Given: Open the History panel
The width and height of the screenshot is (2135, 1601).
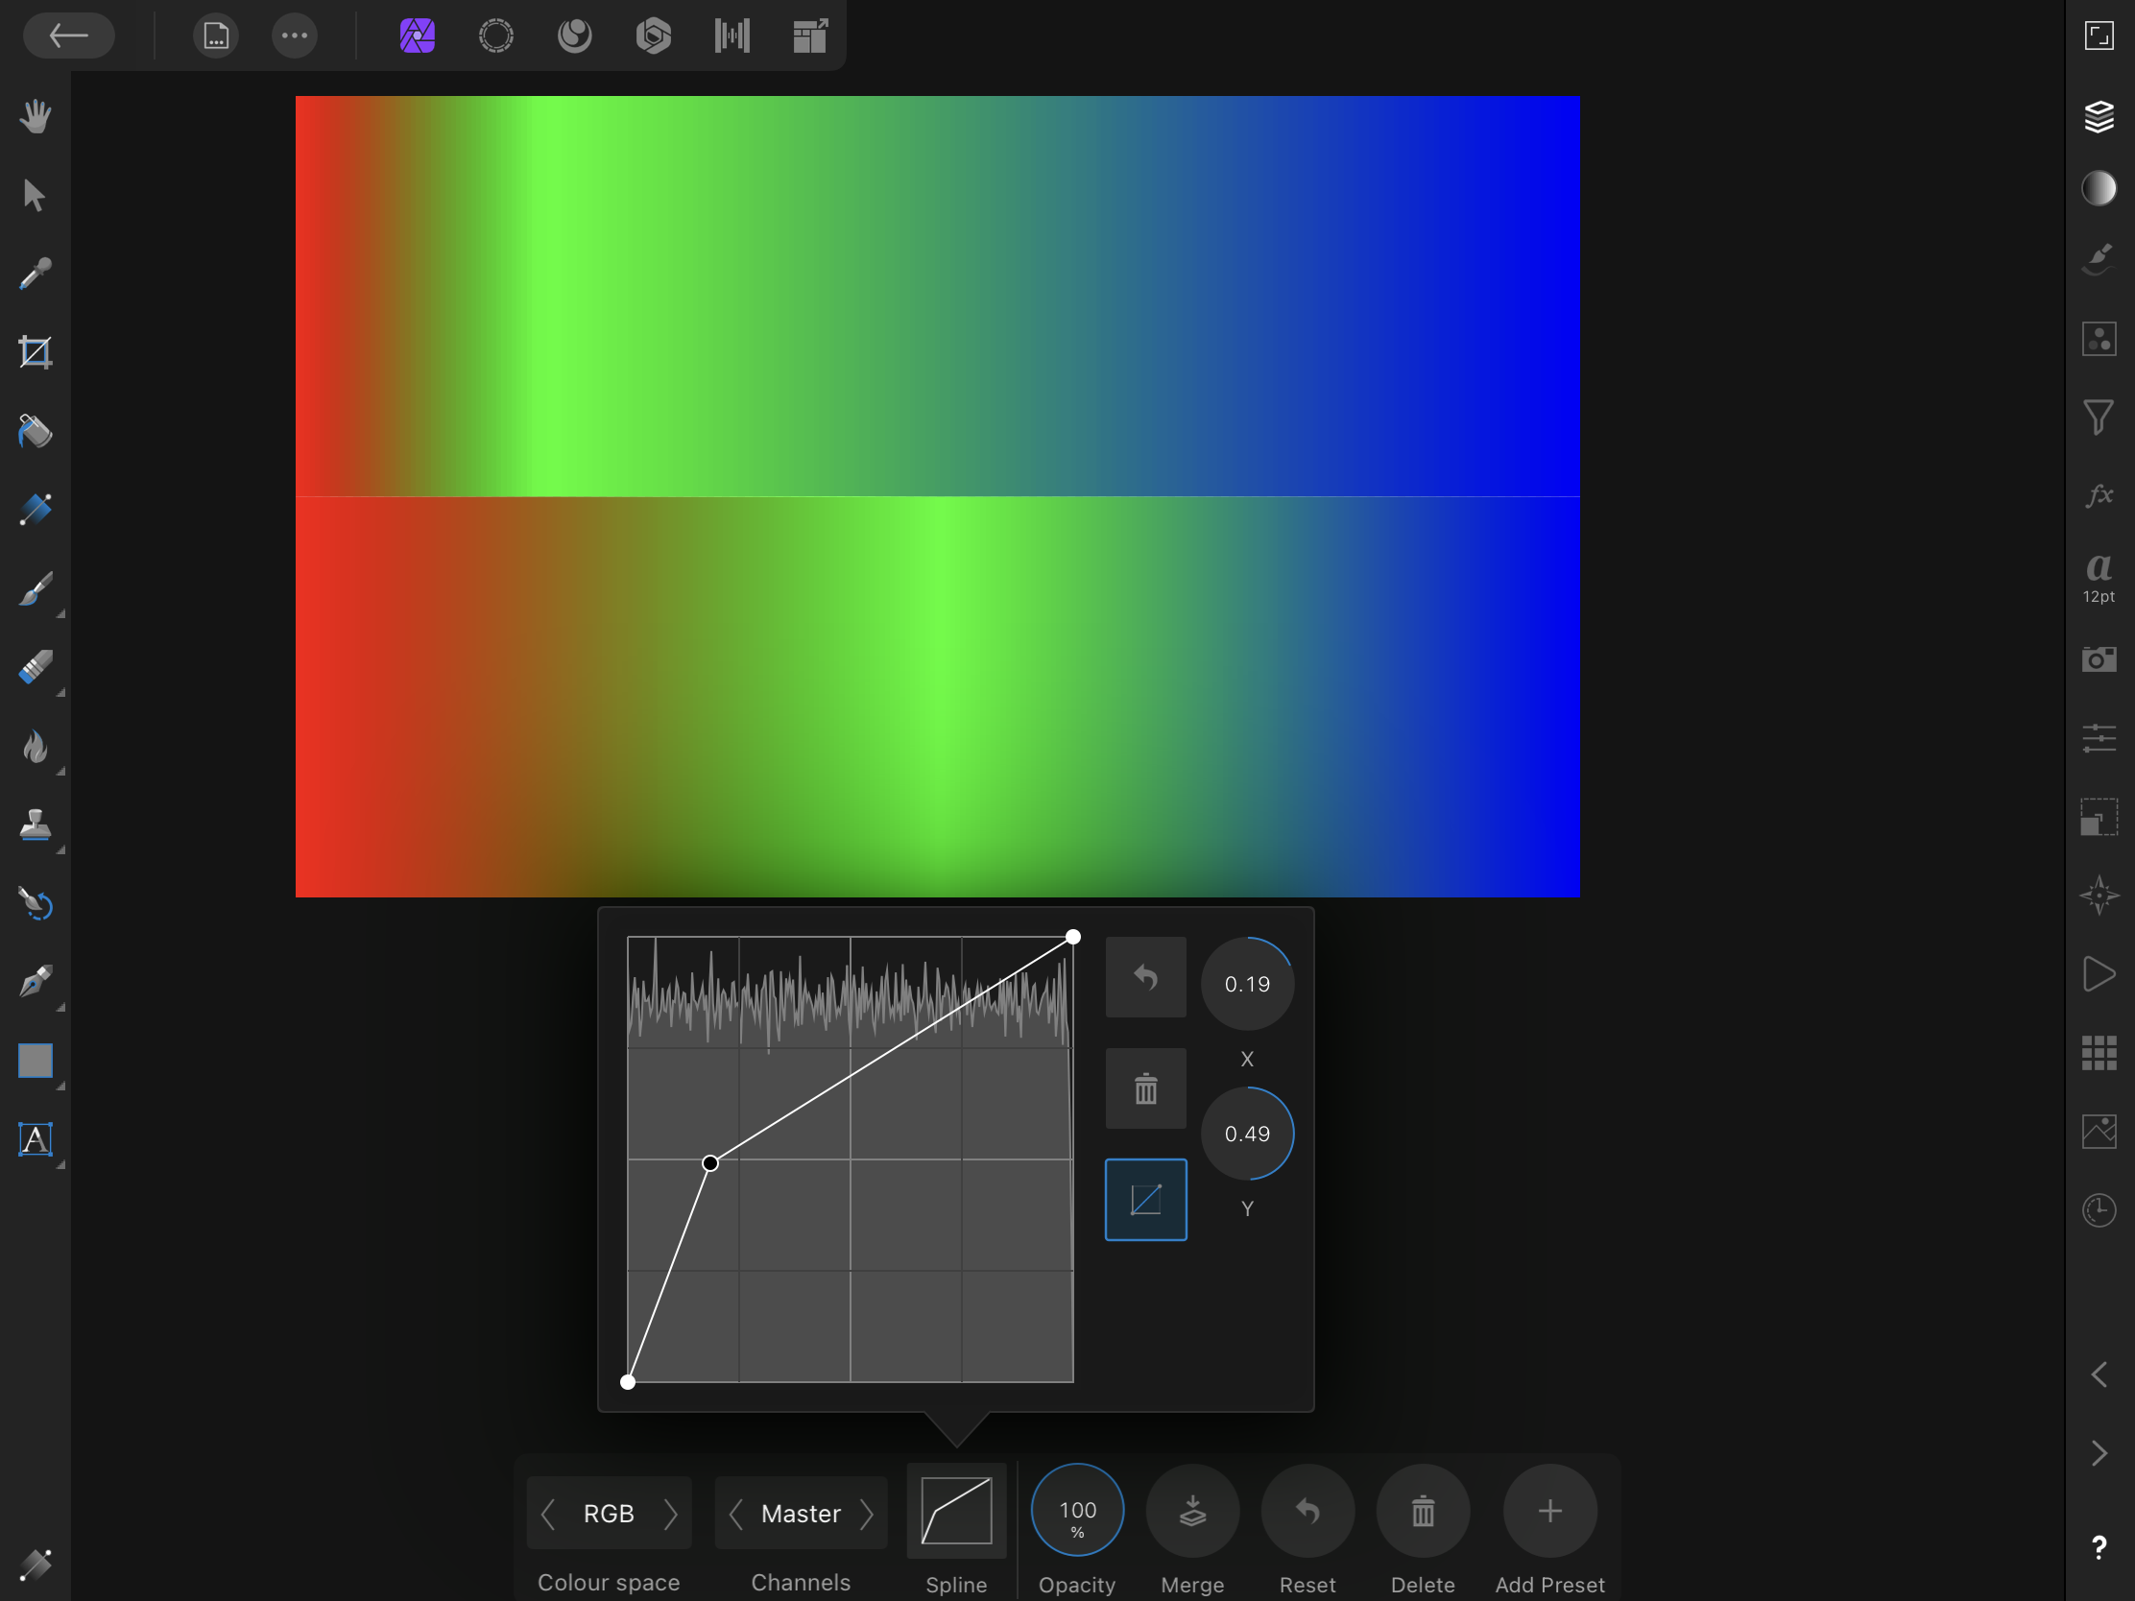Looking at the screenshot, I should [x=2099, y=1210].
